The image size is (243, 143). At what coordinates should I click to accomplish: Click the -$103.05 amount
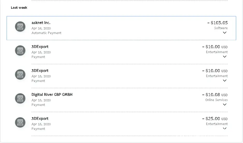point(217,23)
